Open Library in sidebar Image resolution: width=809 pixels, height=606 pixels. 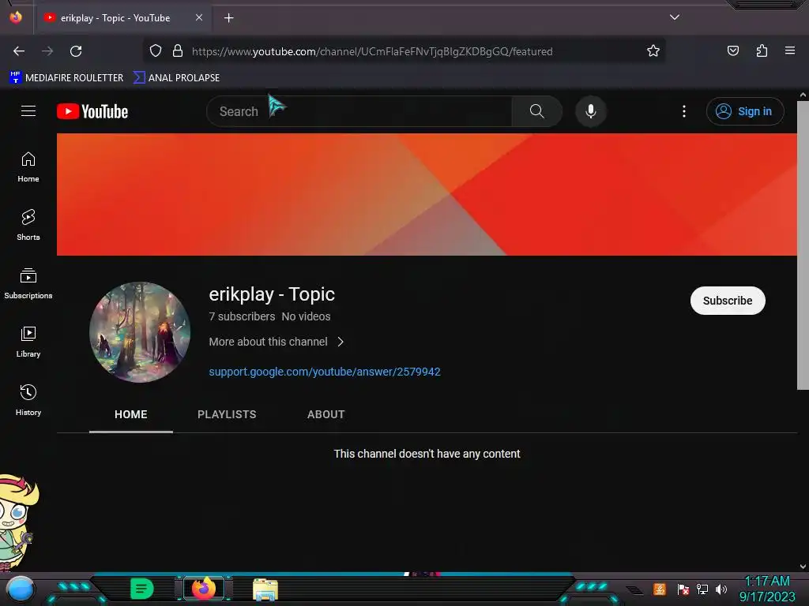click(28, 342)
